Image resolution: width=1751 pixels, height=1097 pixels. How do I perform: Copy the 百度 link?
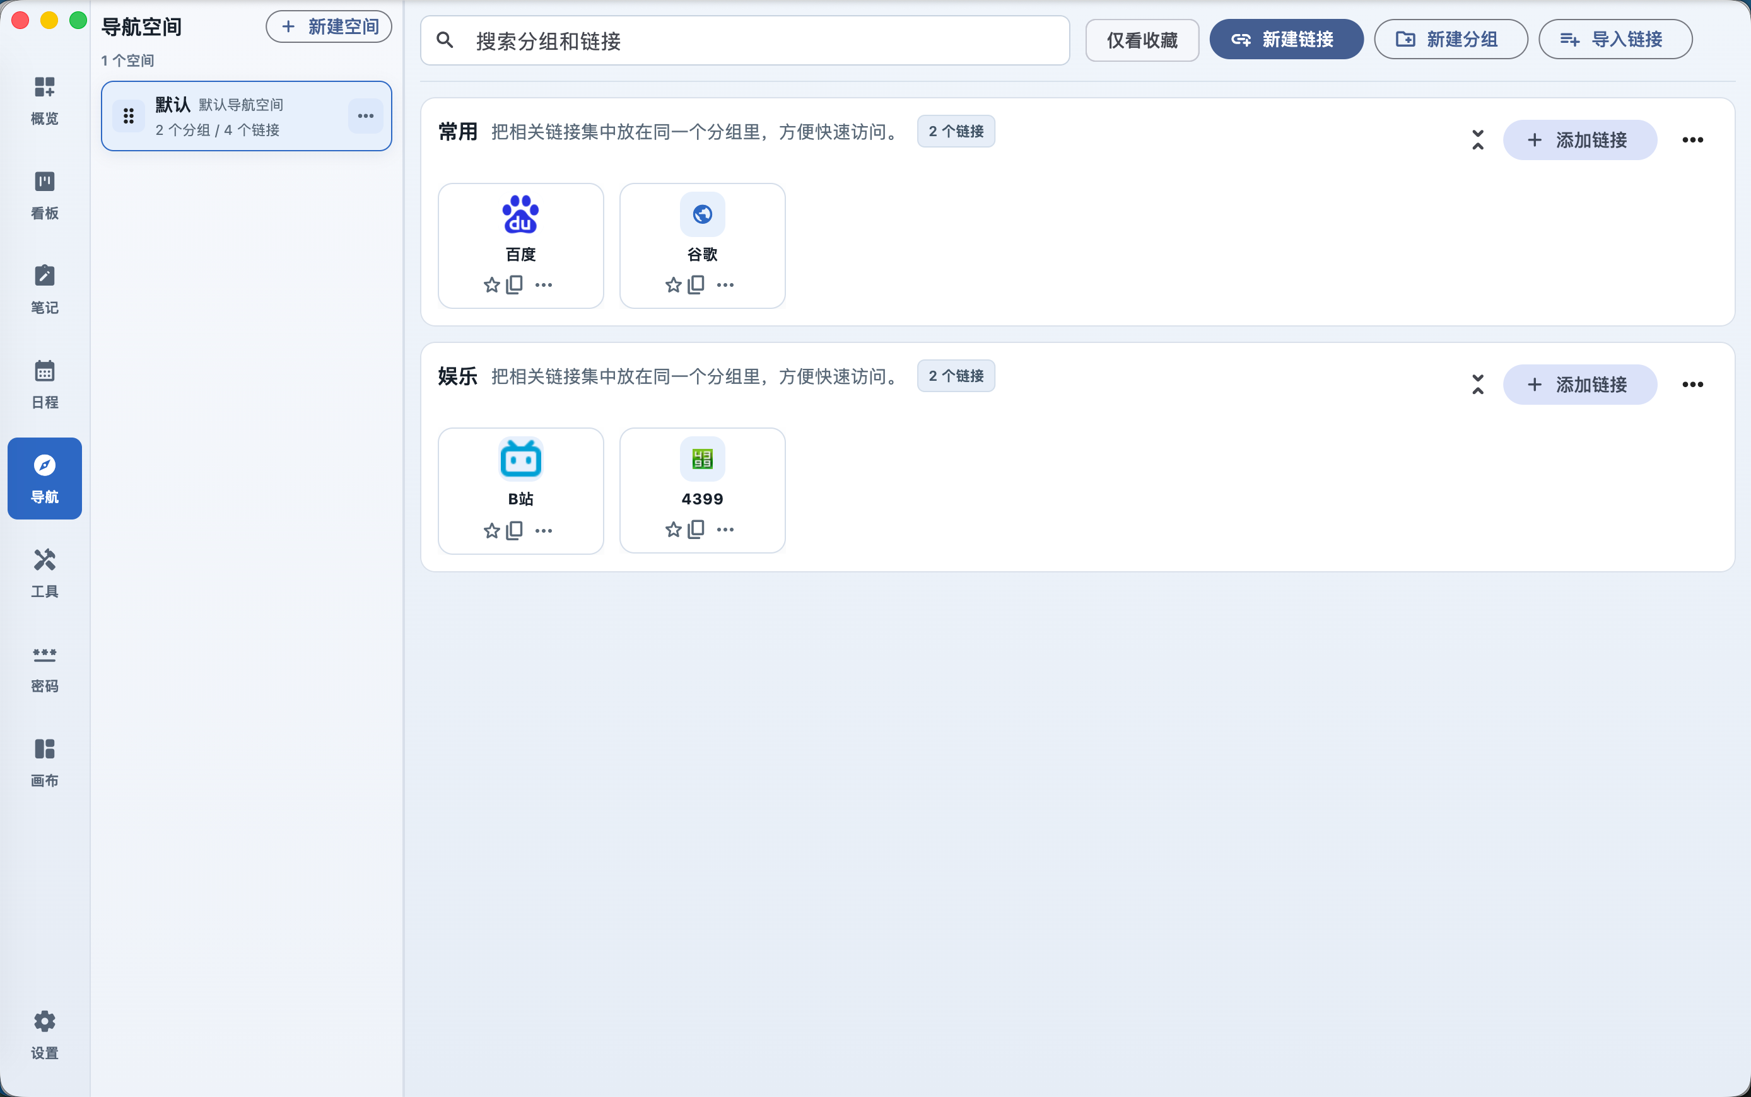515,284
